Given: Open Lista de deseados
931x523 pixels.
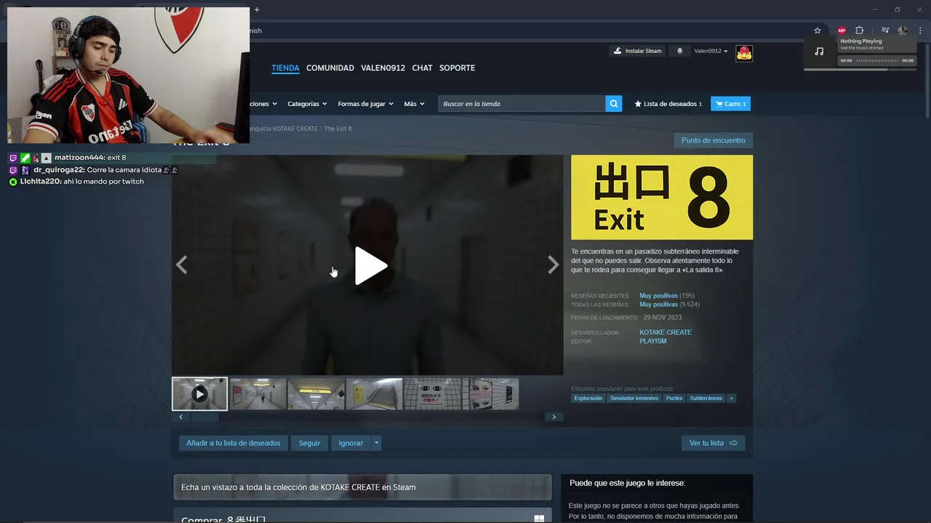Looking at the screenshot, I should click(668, 104).
